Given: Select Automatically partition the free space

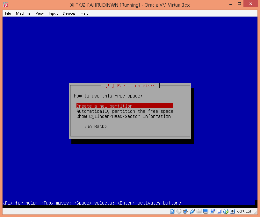Looking at the screenshot, I should 125,111.
